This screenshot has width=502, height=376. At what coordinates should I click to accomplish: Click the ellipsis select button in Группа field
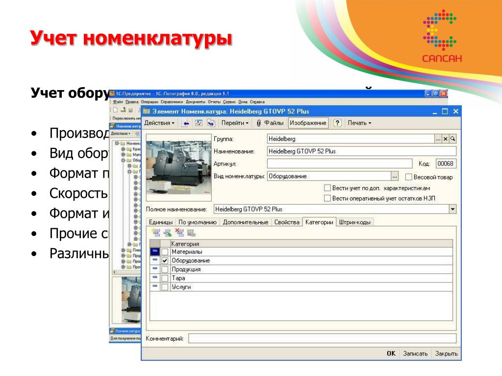click(x=438, y=139)
